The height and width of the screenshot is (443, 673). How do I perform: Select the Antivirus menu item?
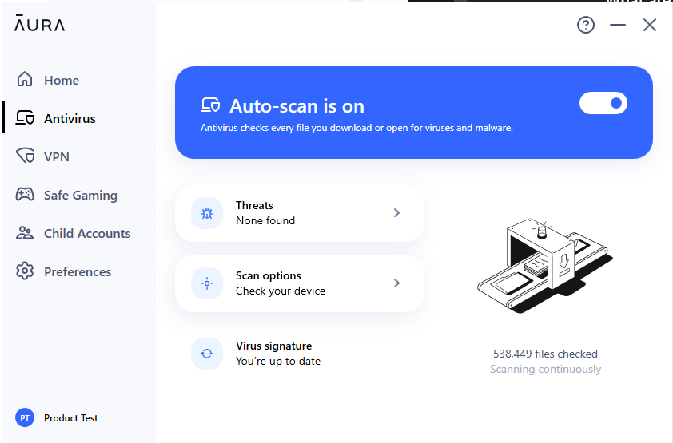(70, 118)
